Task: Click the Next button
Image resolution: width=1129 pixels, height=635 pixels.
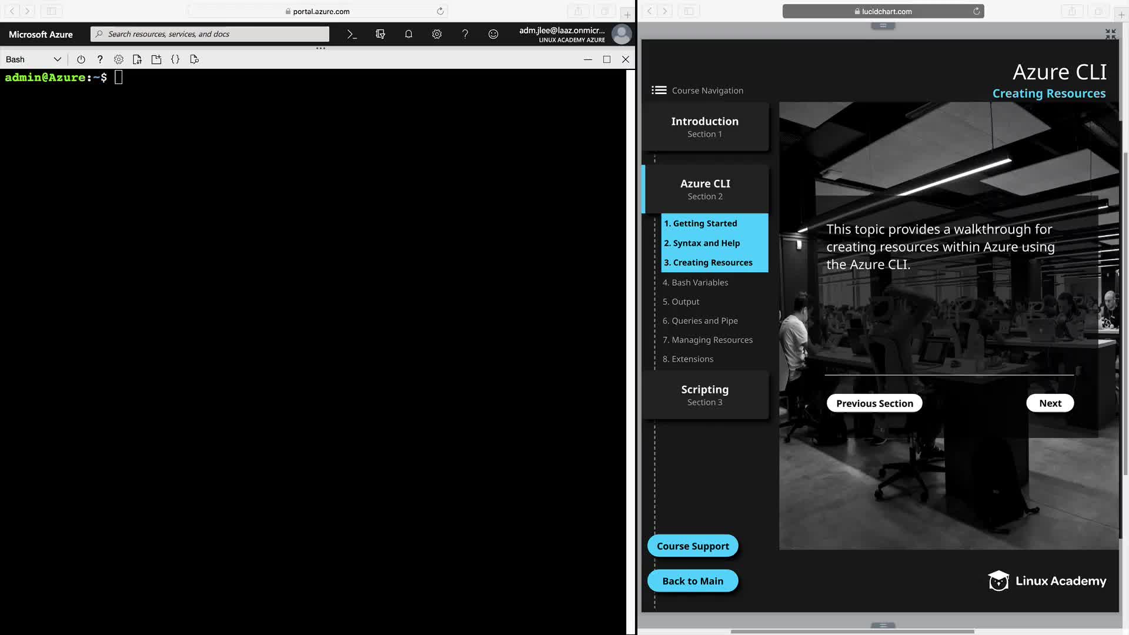Action: [x=1050, y=403]
